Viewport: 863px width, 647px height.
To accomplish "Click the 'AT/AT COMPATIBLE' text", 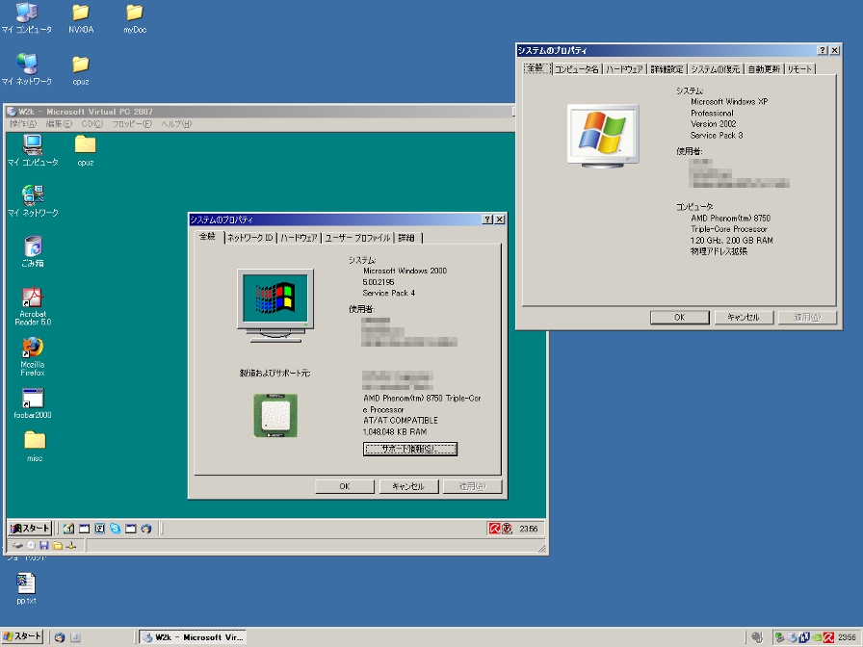I will [400, 421].
